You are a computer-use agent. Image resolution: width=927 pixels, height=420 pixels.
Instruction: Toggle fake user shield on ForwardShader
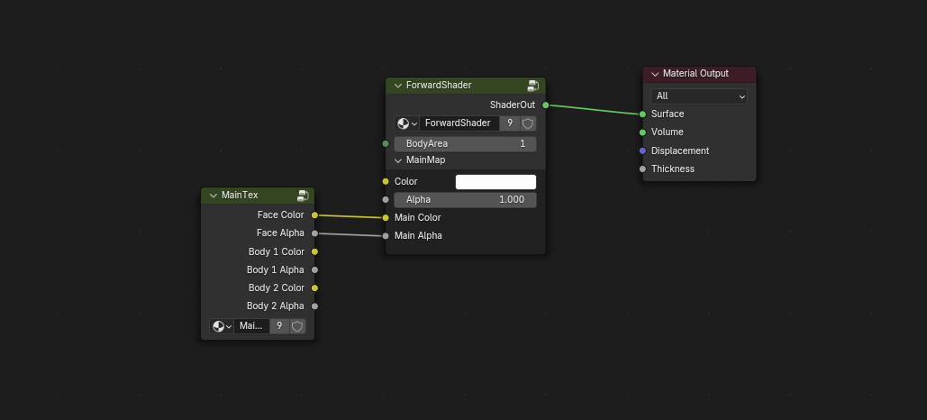(x=528, y=123)
